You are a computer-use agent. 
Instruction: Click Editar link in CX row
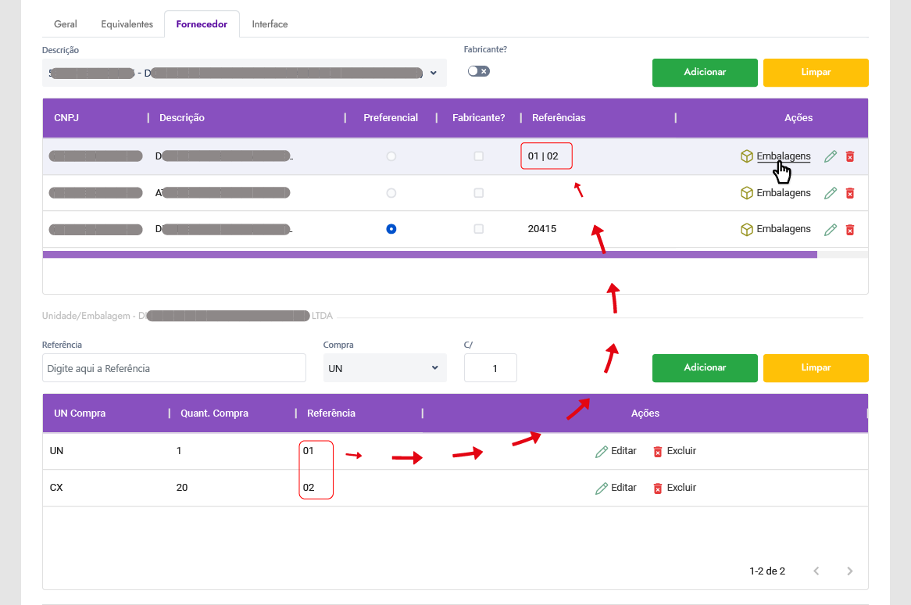pyautogui.click(x=623, y=488)
